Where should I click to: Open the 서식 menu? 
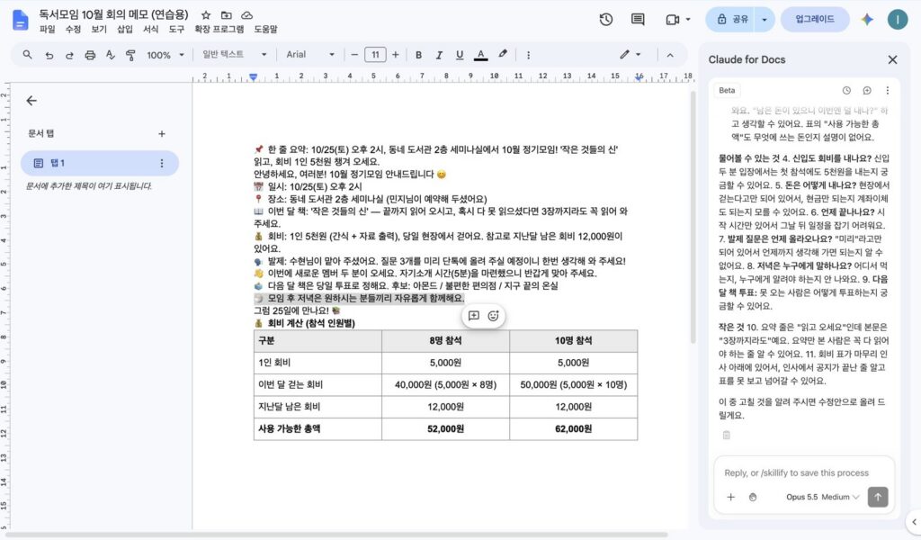coord(150,30)
